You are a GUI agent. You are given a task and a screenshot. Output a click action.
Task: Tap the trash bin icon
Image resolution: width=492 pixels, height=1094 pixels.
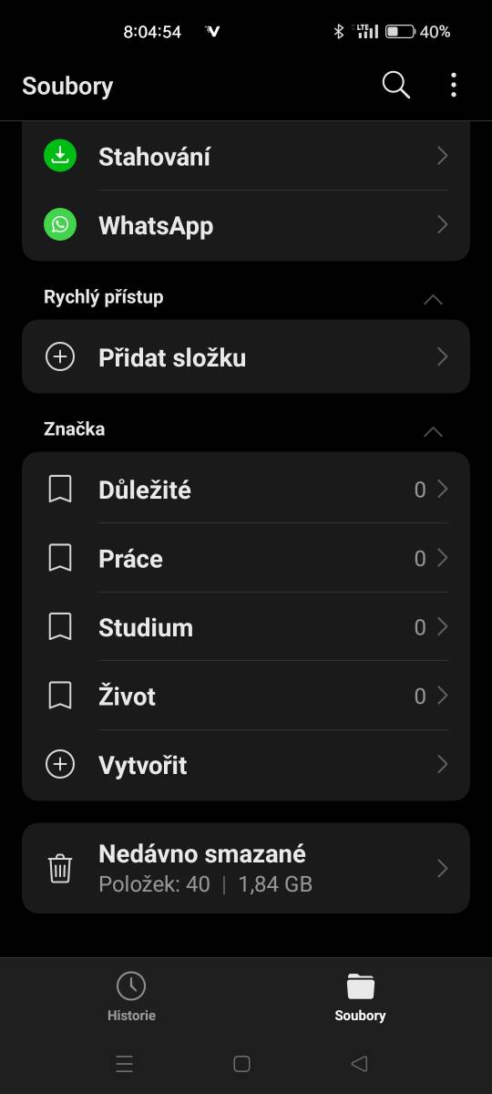point(60,868)
